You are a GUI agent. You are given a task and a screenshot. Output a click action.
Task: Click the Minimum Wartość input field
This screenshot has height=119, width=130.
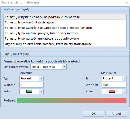coord(32,85)
